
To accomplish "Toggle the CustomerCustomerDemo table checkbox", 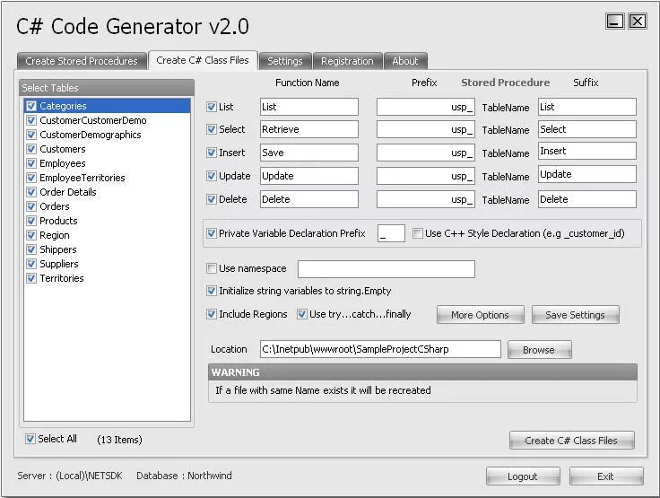I will tap(31, 120).
